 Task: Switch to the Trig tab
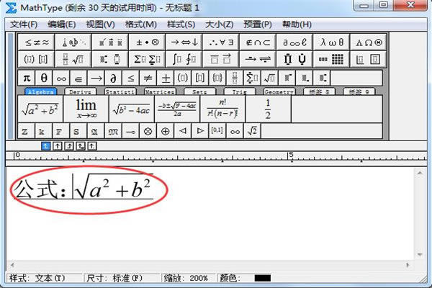[x=238, y=92]
